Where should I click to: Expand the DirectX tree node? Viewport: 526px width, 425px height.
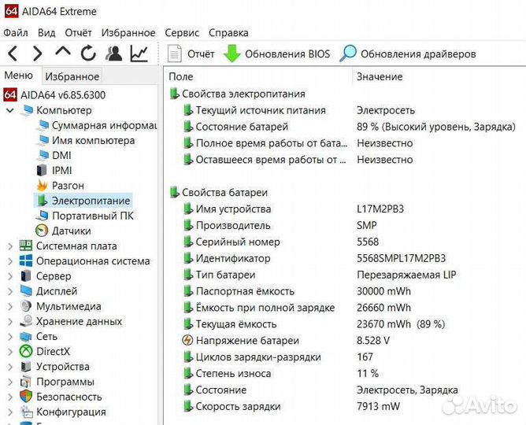point(10,352)
